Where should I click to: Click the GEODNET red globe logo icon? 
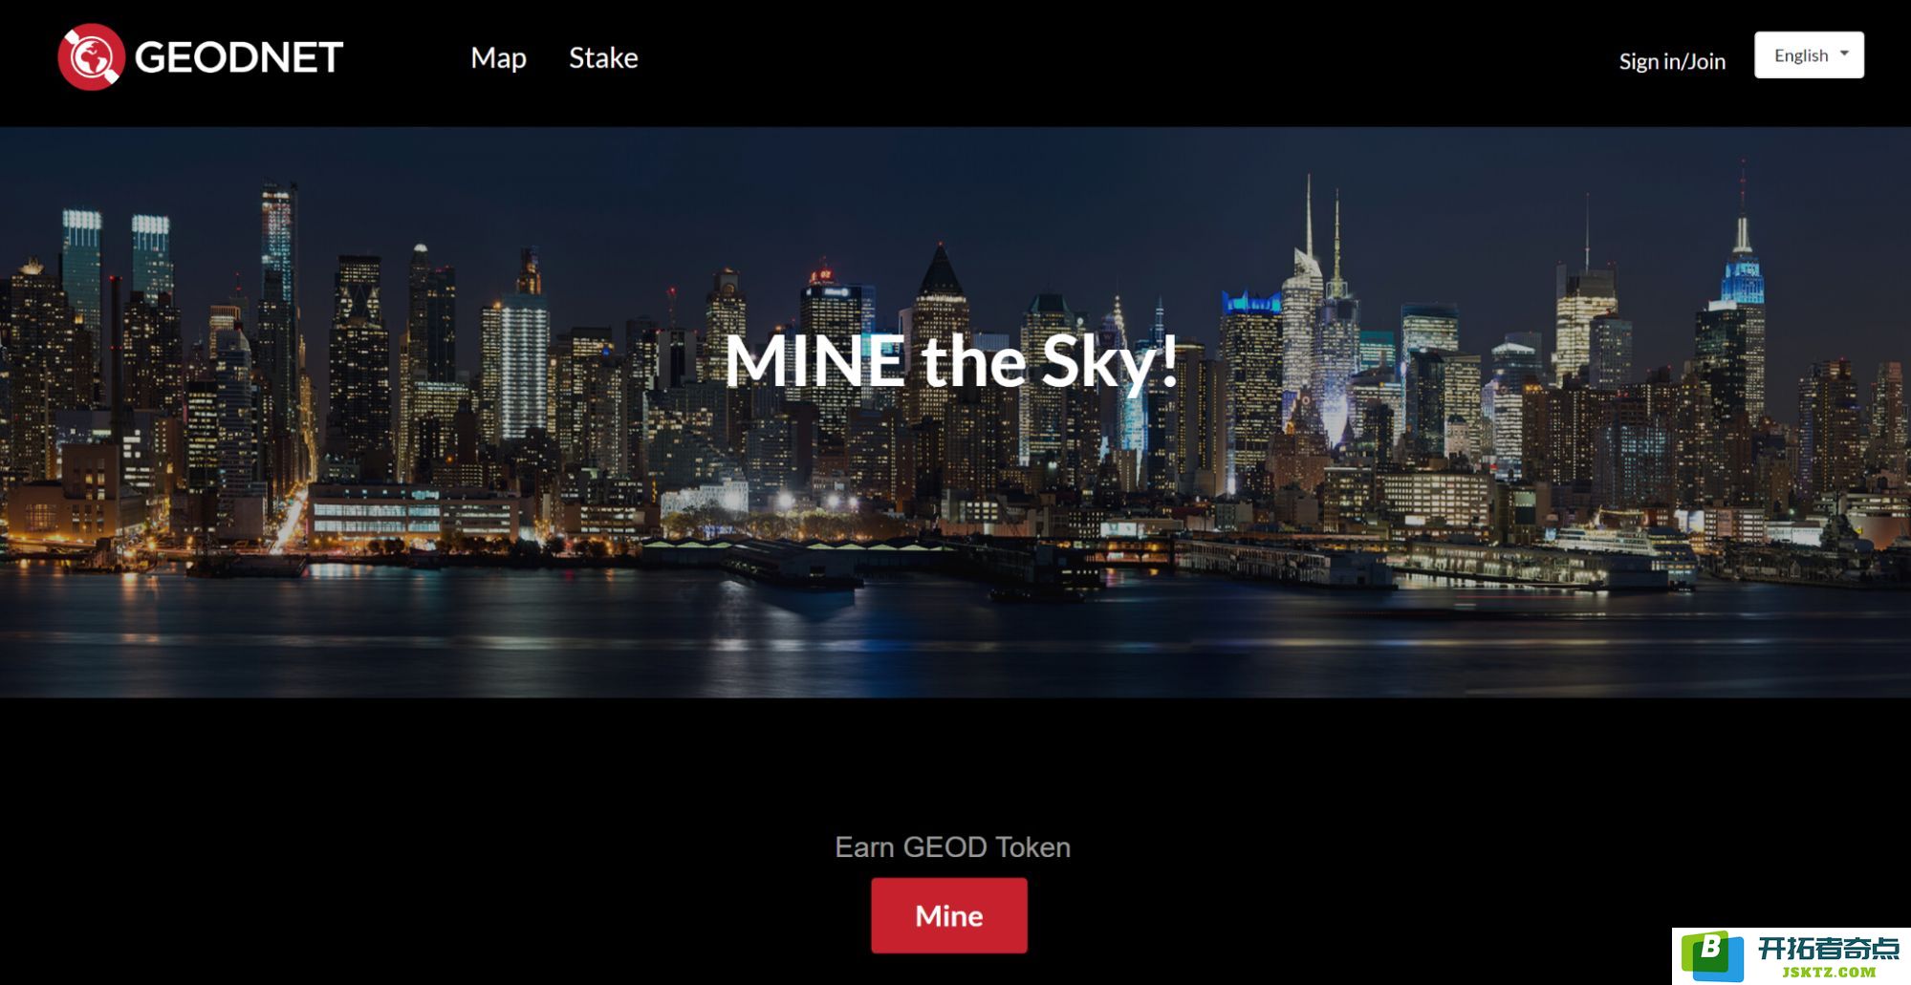91,56
